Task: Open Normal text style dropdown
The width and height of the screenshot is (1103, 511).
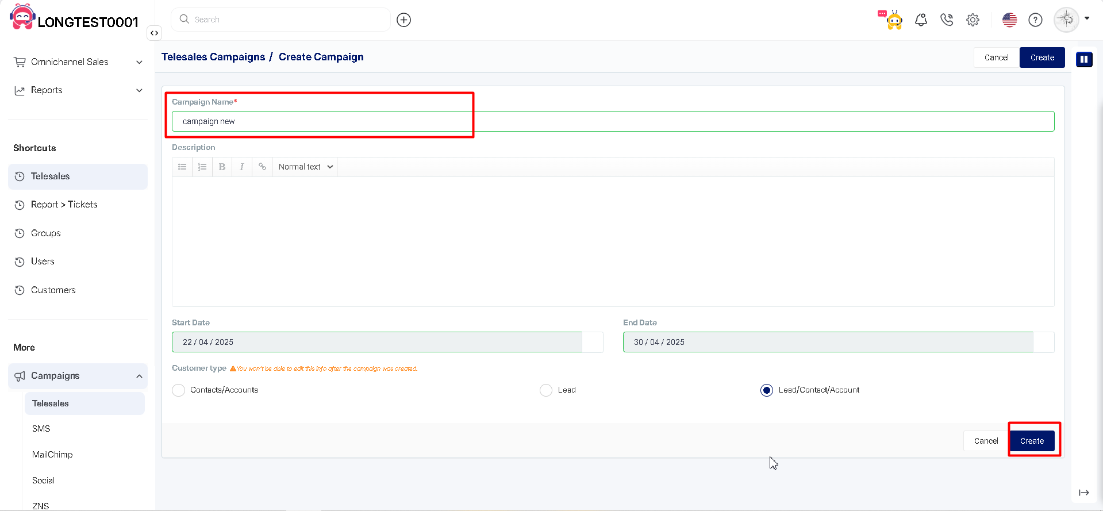Action: (x=305, y=167)
